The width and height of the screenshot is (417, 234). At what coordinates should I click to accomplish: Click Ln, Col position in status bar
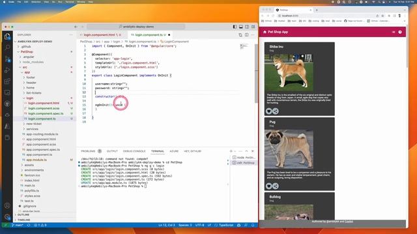coord(167,226)
